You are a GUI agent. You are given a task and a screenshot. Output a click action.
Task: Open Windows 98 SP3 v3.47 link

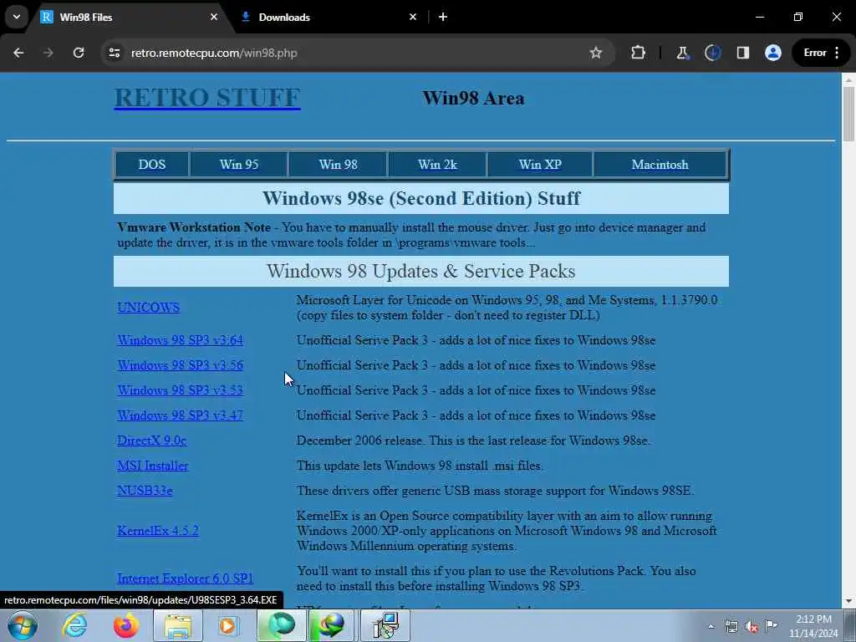click(181, 415)
